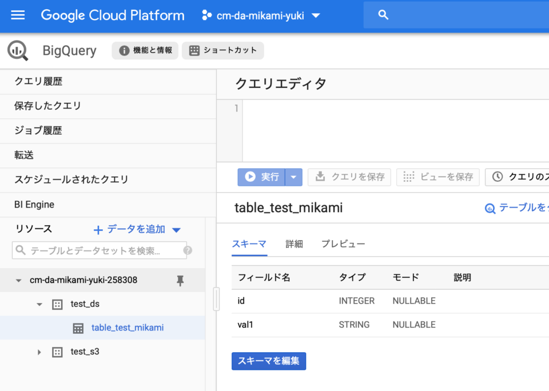The image size is (549, 391).
Task: Open the 詳細 tab
Action: click(294, 244)
